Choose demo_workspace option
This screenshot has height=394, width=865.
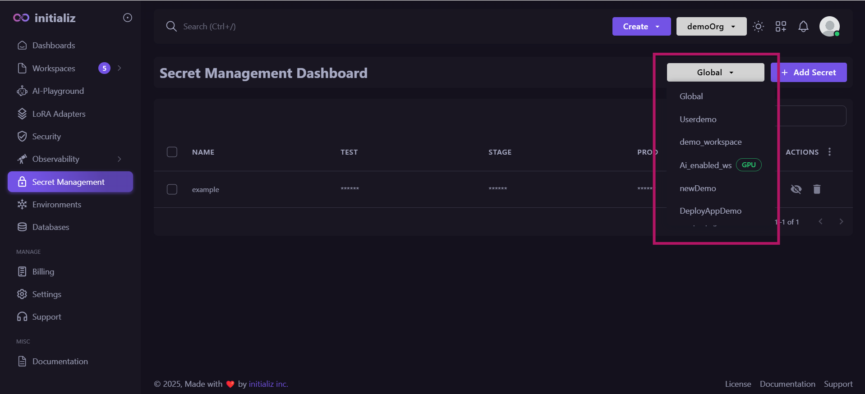[720, 142]
